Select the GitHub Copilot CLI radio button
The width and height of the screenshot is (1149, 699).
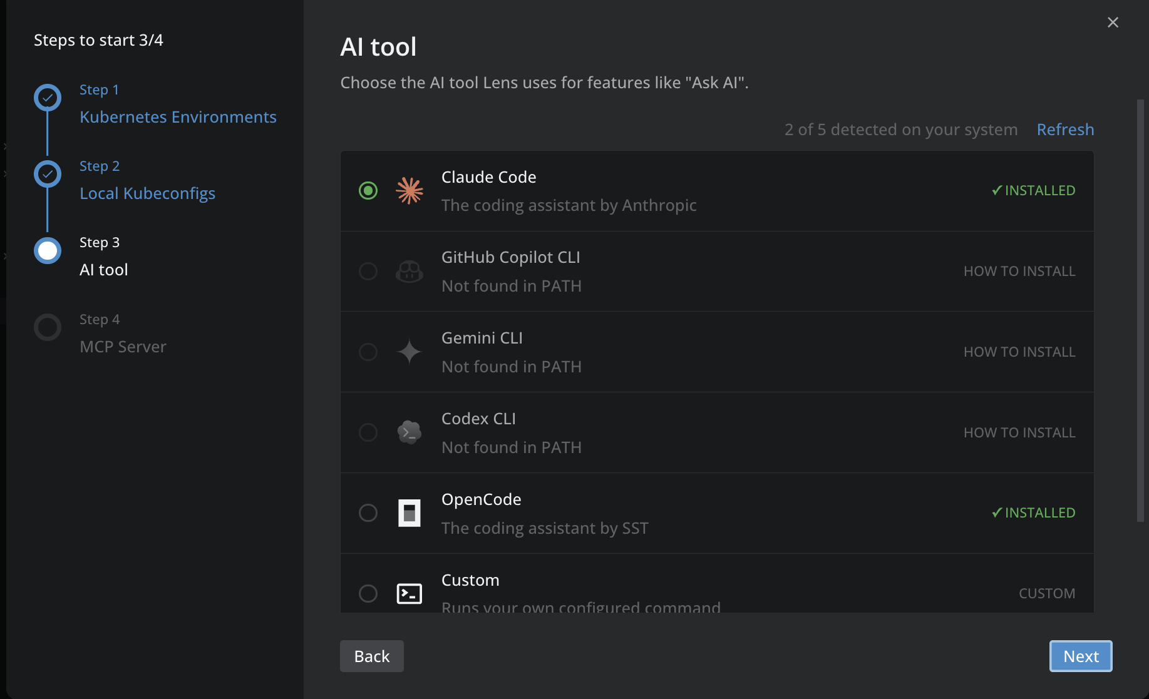368,272
